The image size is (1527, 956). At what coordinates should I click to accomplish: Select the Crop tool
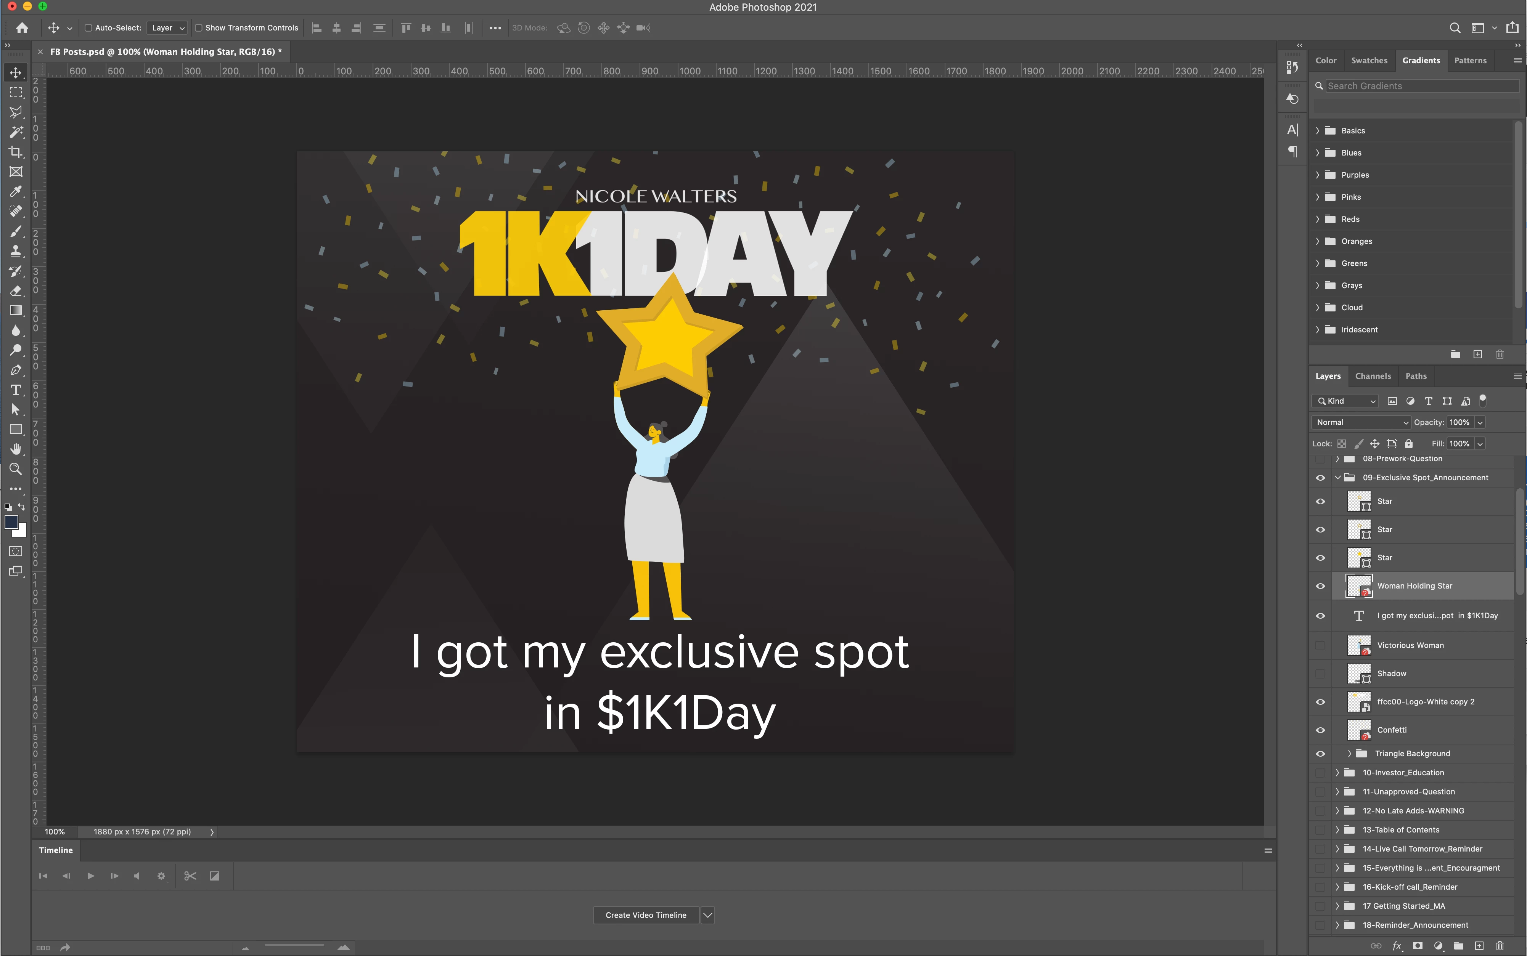pos(16,152)
